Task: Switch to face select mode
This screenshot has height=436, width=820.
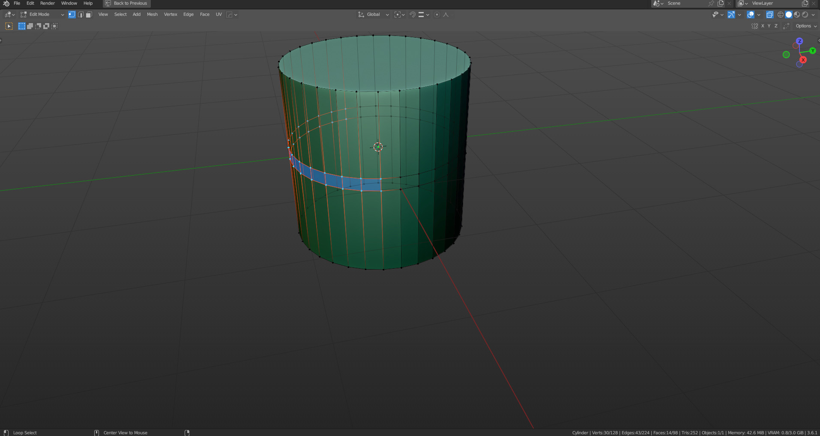Action: [89, 15]
